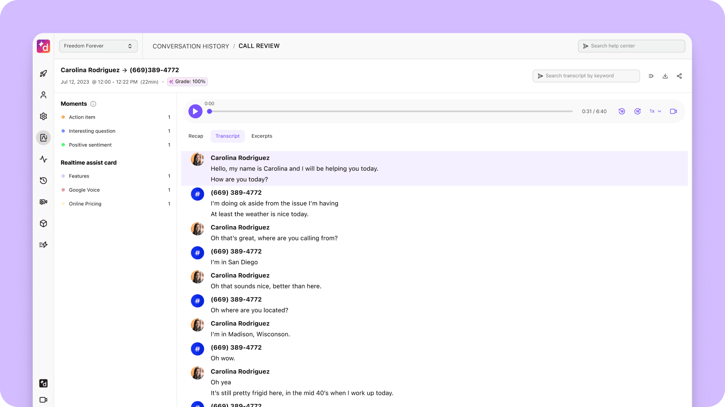Click 'Oh where are you located?' line

click(x=249, y=310)
